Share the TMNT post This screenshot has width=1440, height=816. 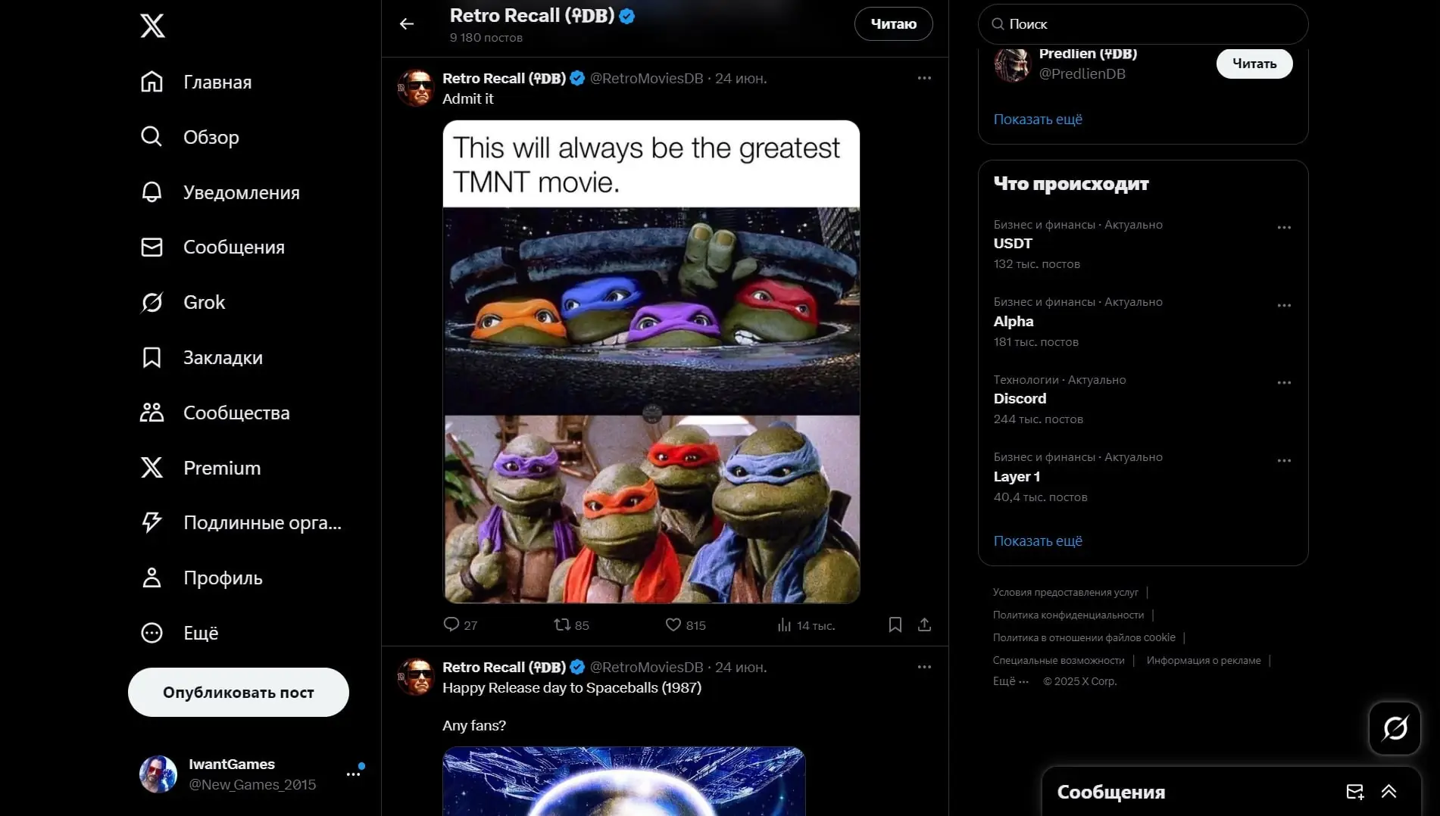(924, 624)
